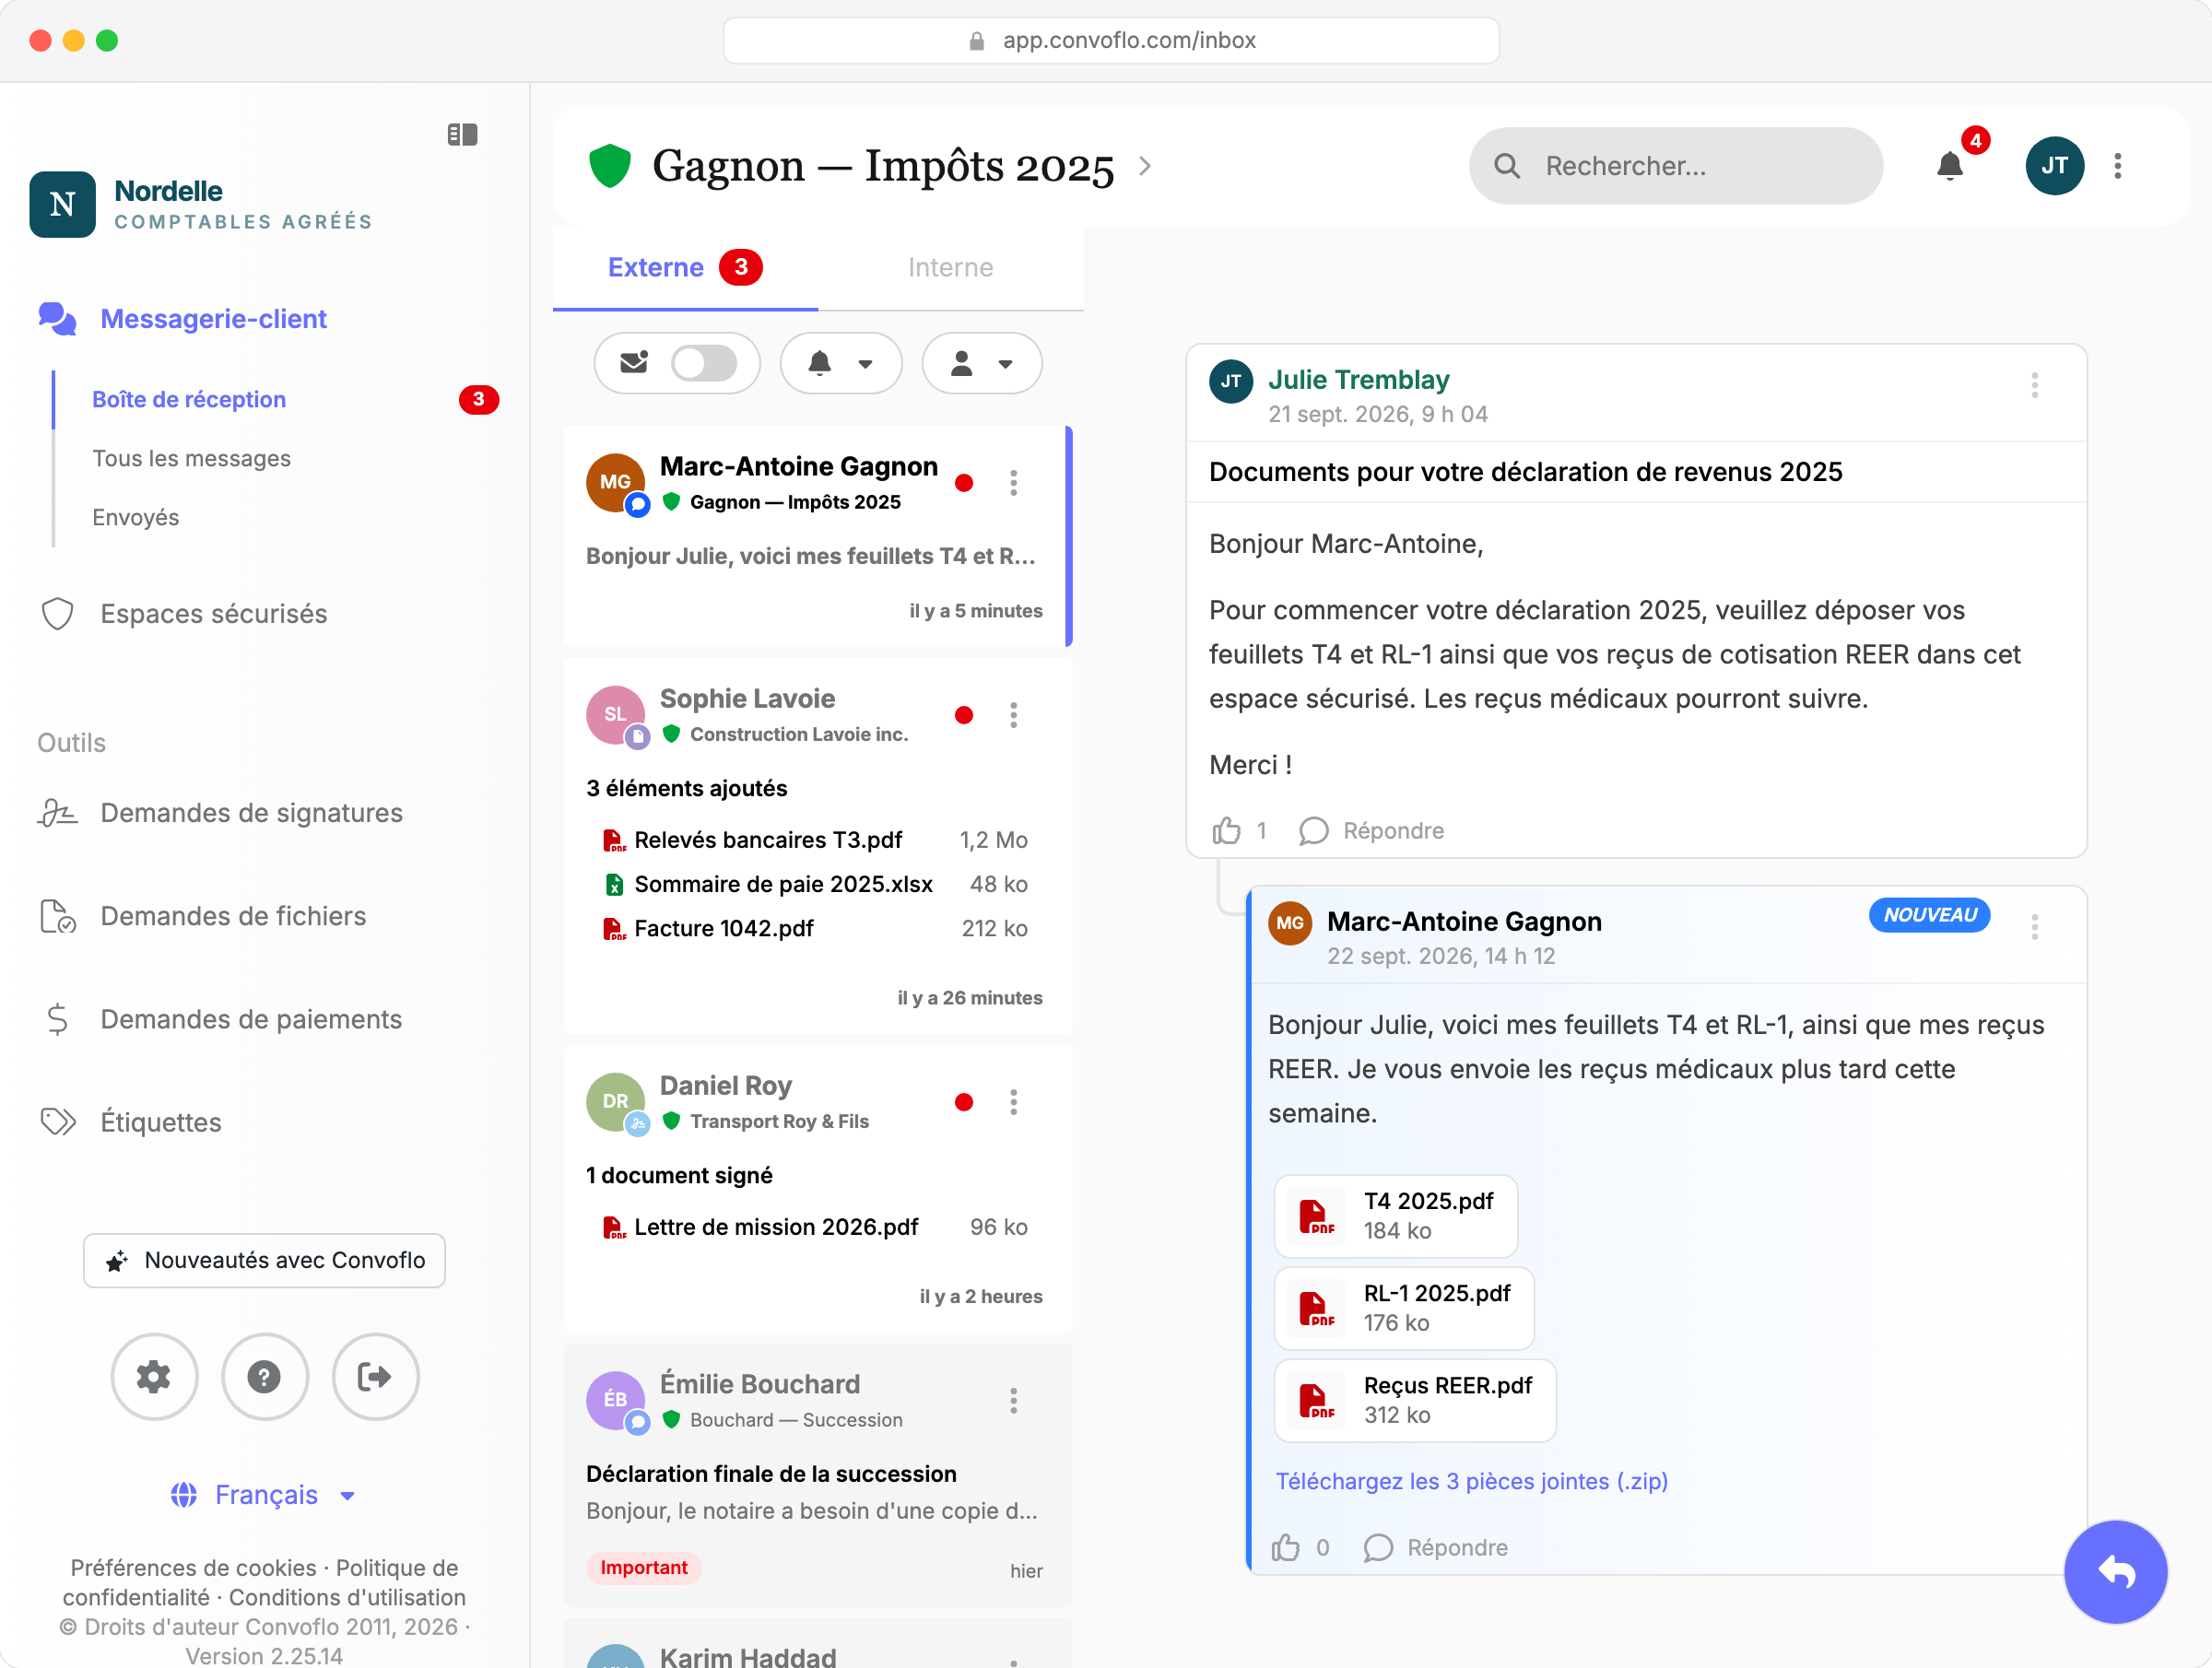Open more options on Julie Tremblay's message

click(x=2034, y=385)
